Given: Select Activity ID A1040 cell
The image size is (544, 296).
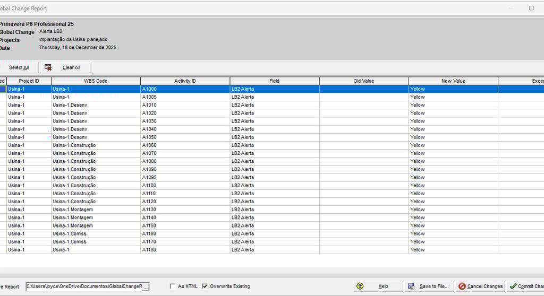Looking at the screenshot, I should pyautogui.click(x=185, y=129).
